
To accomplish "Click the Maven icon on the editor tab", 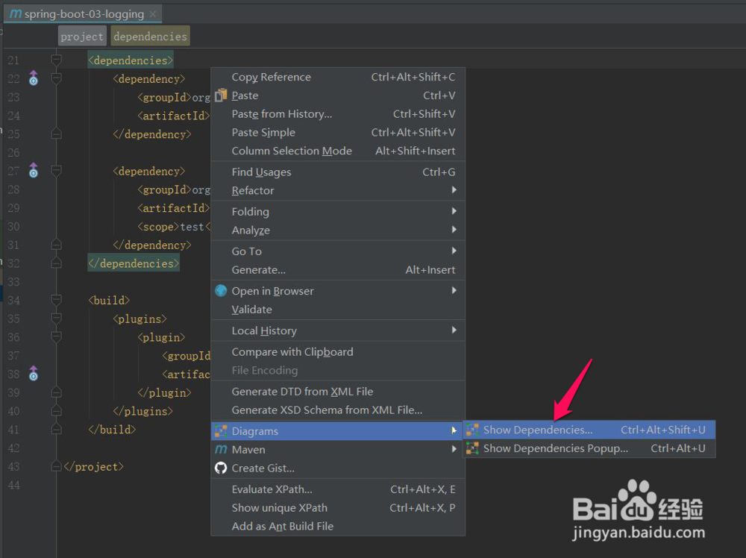I will (x=14, y=13).
